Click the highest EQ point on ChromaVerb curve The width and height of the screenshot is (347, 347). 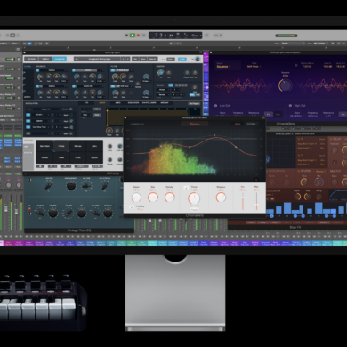click(x=214, y=135)
